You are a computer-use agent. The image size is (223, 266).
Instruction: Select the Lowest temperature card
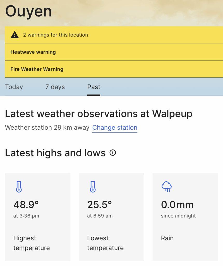(x=111, y=217)
